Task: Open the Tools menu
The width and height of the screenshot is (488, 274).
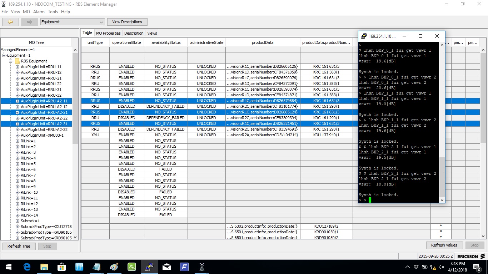Action: (53, 12)
